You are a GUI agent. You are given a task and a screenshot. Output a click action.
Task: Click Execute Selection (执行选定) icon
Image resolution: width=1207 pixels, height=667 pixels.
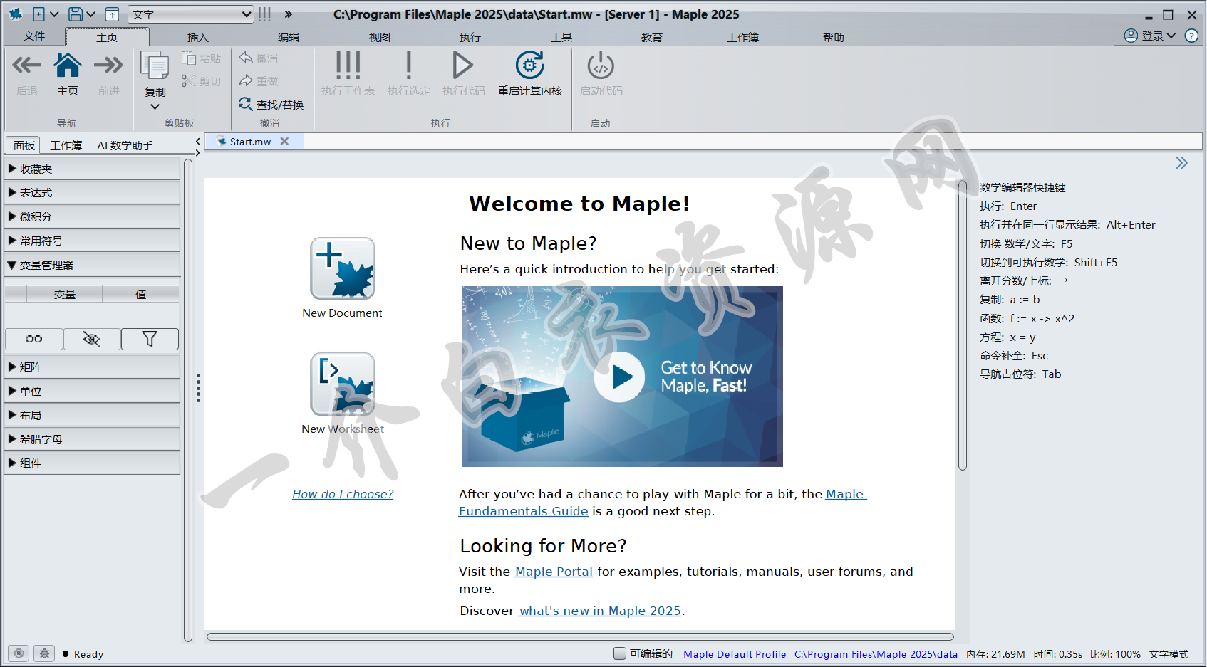(408, 65)
